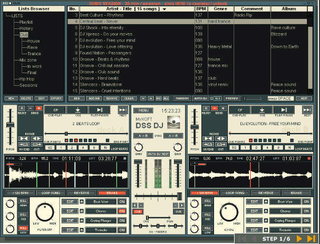Toggle Deck A KILL HIGH

tap(23, 201)
